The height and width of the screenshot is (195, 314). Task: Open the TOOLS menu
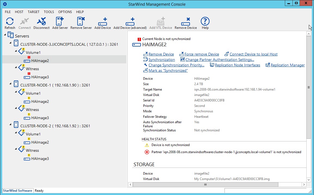click(x=49, y=12)
